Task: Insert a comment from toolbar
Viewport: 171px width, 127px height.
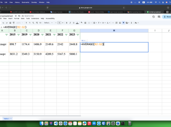Action: (x=116, y=23)
